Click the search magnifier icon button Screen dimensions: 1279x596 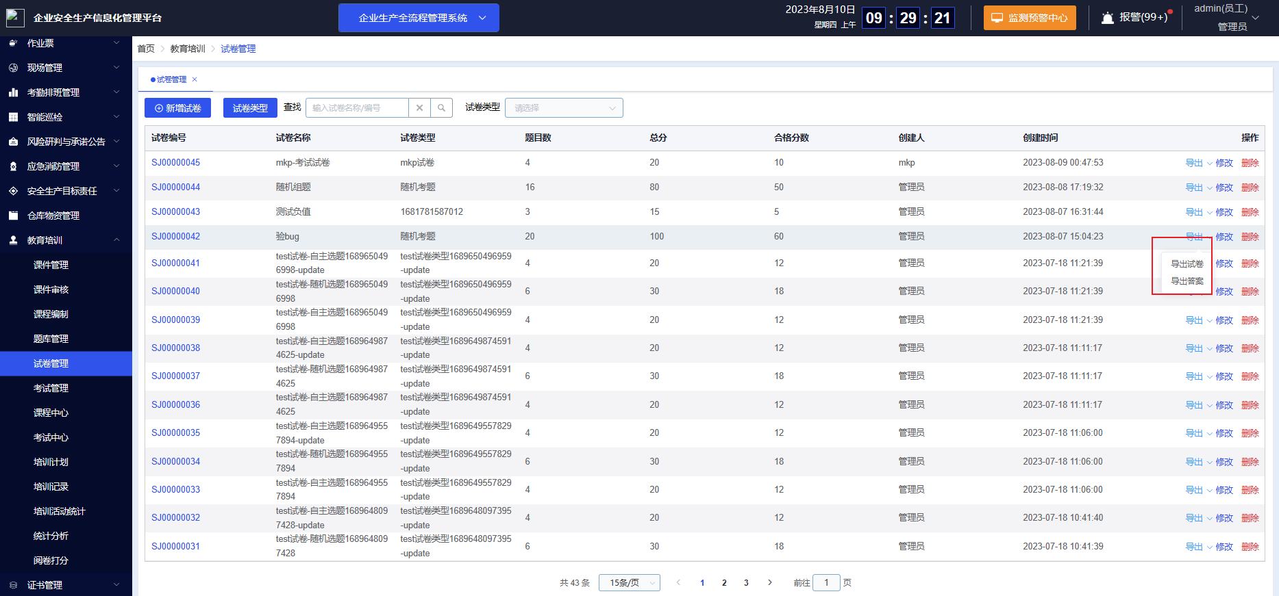pos(442,107)
